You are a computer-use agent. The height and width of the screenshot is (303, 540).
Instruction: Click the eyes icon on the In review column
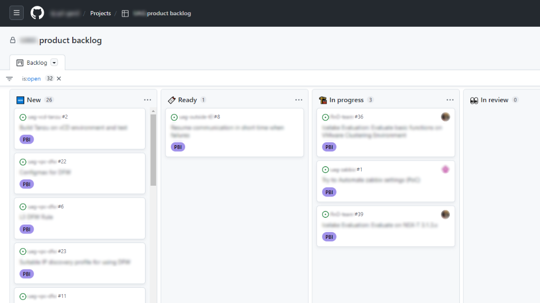tap(474, 99)
